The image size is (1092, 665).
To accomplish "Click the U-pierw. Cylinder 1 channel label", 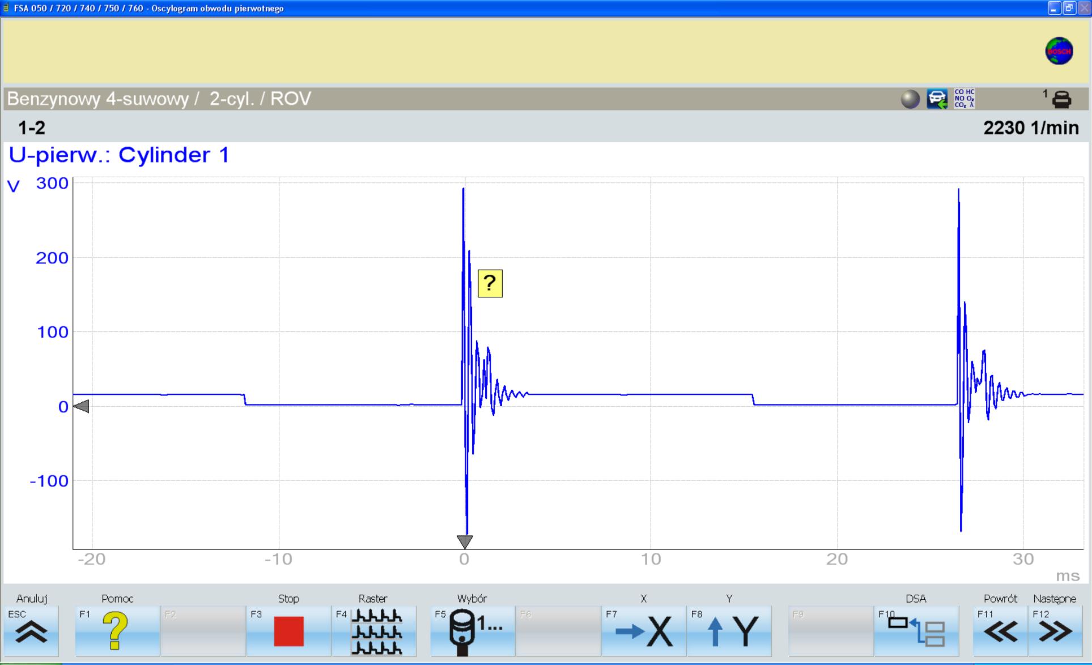I will 119,155.
